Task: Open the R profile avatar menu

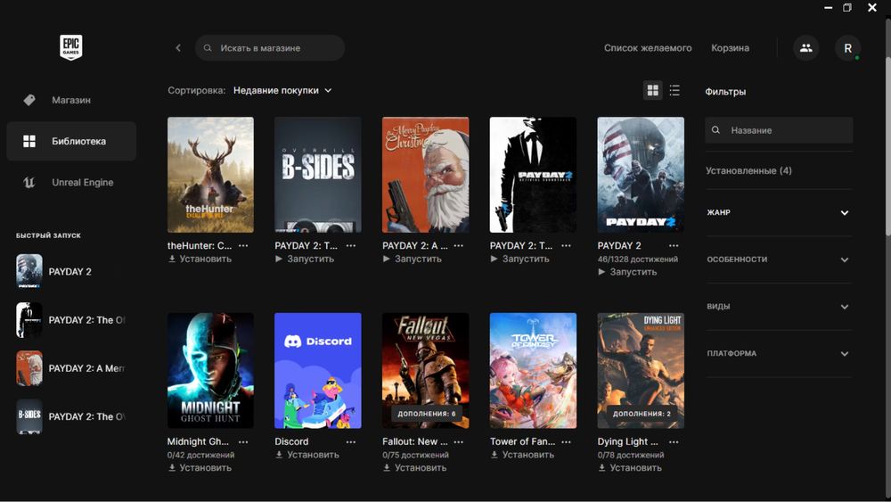Action: (848, 48)
